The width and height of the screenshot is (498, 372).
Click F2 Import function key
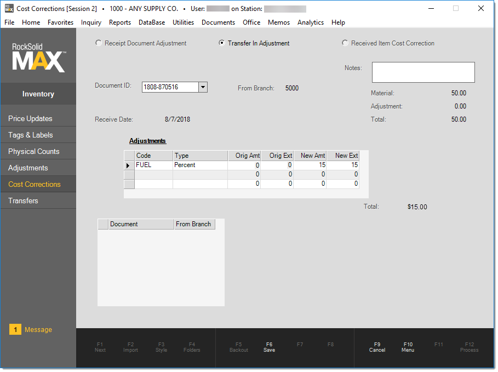(x=130, y=347)
